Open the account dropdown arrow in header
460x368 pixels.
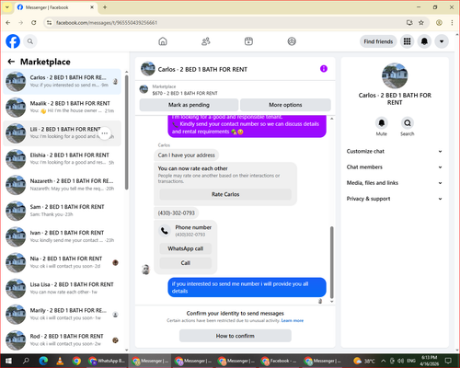pos(442,41)
